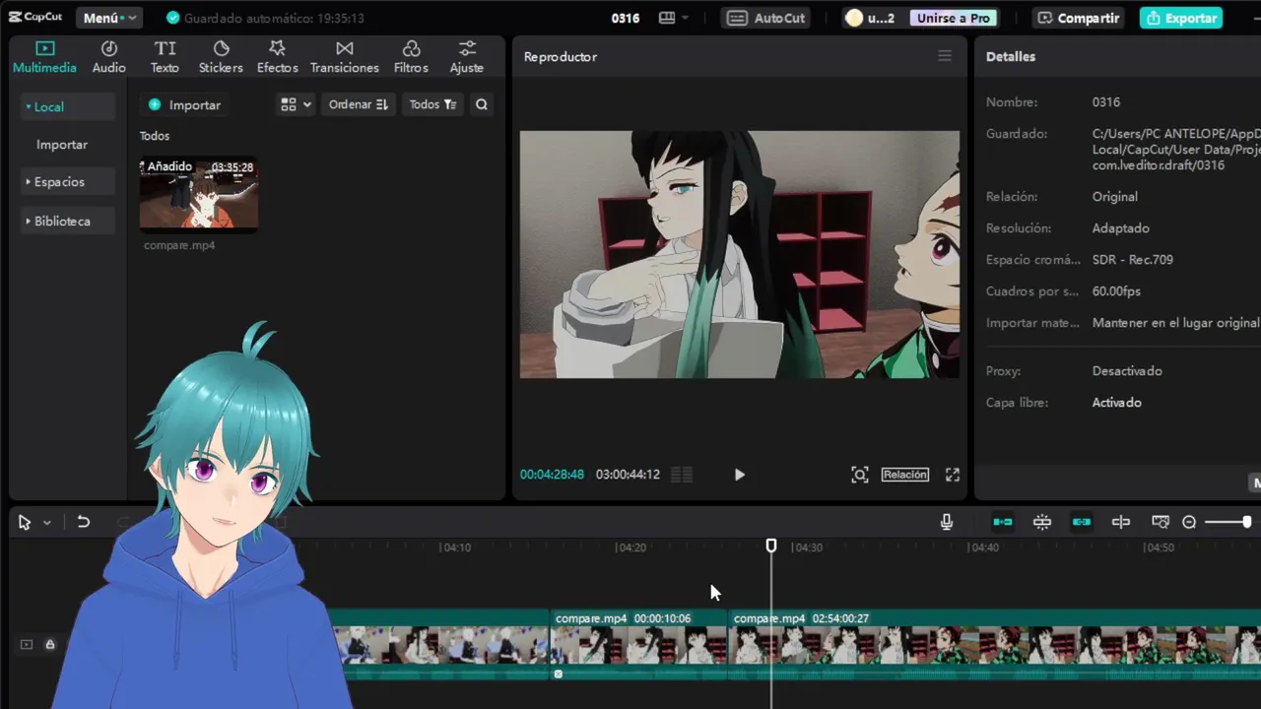
Task: Toggle main track magnet
Action: (x=1003, y=522)
